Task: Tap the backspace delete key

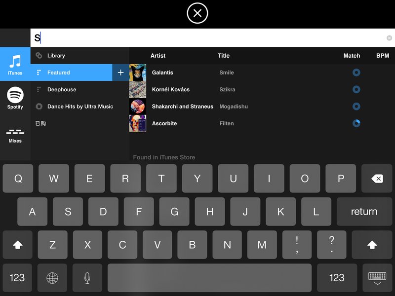Action: [x=377, y=179]
